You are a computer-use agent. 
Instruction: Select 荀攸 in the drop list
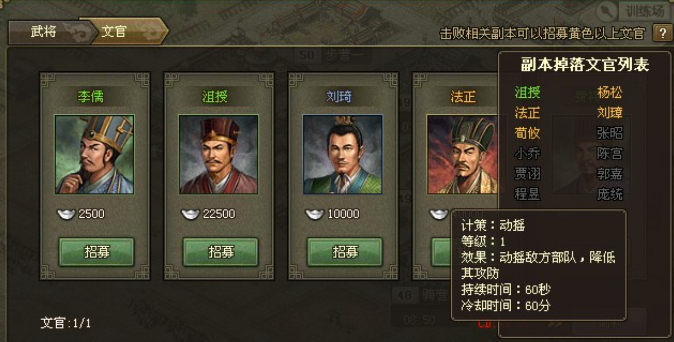527,132
